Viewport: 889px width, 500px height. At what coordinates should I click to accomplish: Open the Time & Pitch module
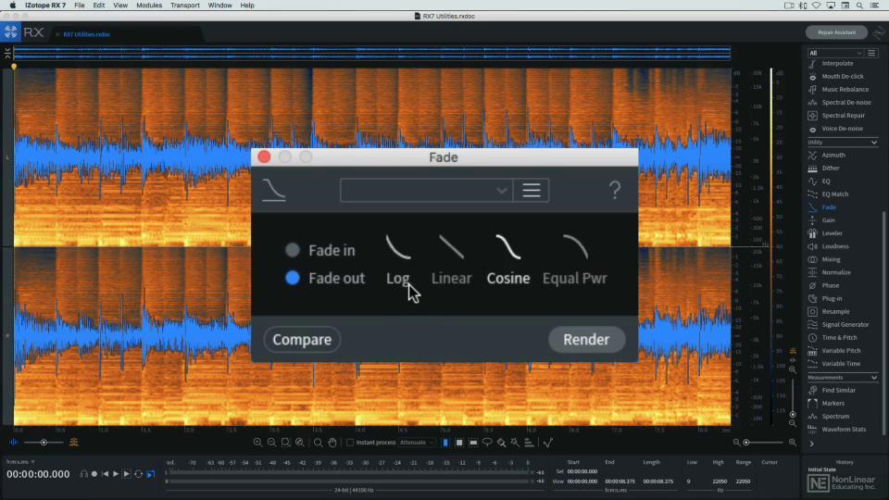click(839, 338)
